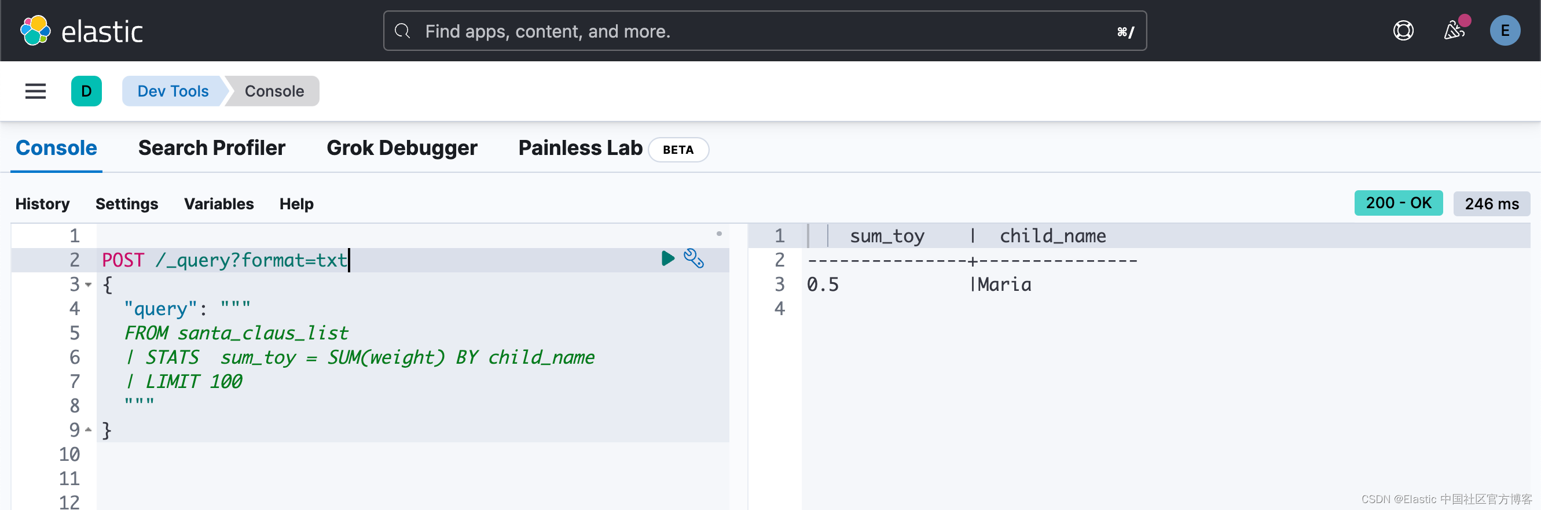Click the green D space avatar
This screenshot has height=510, width=1541.
(86, 91)
